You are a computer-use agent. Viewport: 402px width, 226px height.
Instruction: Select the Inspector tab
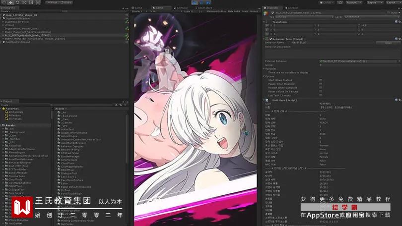pyautogui.click(x=273, y=8)
